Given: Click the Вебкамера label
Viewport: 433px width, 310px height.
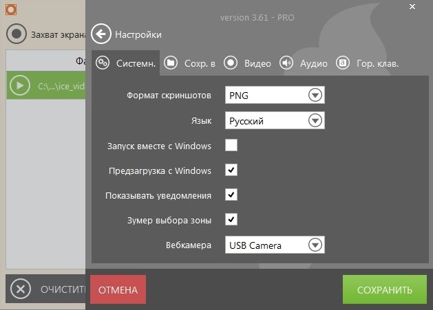Looking at the screenshot, I should tap(189, 245).
